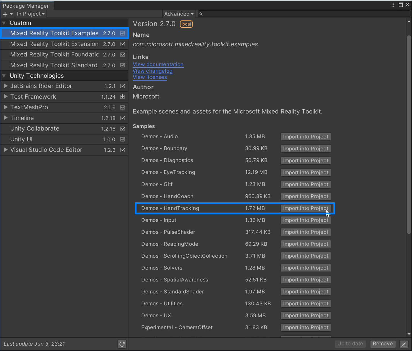412x351 pixels.
Task: Open the Advanced menu
Action: point(179,14)
